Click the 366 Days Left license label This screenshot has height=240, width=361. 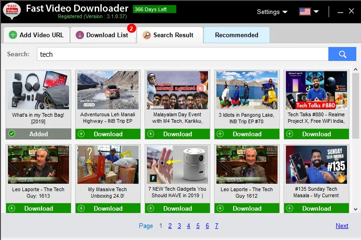154,9
